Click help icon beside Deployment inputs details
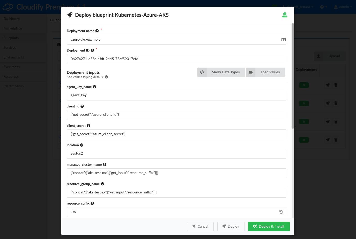Image resolution: width=356 pixels, height=239 pixels. tap(106, 77)
